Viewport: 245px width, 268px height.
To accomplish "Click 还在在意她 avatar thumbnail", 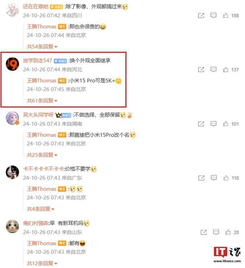I will tap(12, 10).
